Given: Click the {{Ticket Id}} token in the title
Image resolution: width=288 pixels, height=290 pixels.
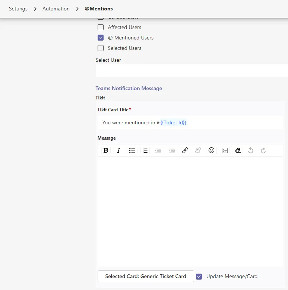Looking at the screenshot, I should [x=173, y=122].
